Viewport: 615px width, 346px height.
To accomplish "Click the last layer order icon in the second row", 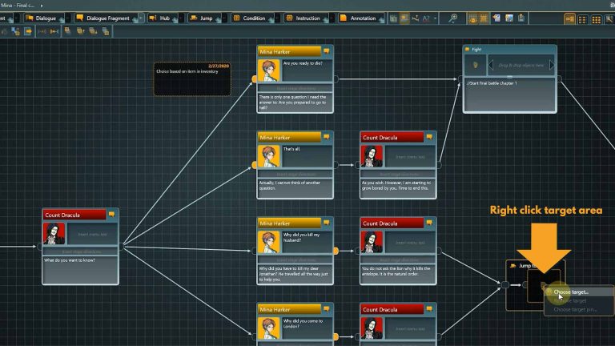I will pyautogui.click(x=106, y=31).
